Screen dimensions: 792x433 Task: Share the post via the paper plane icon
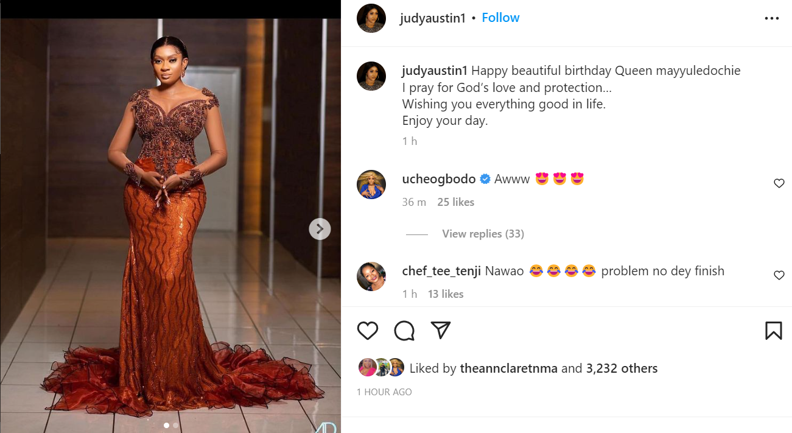(440, 330)
